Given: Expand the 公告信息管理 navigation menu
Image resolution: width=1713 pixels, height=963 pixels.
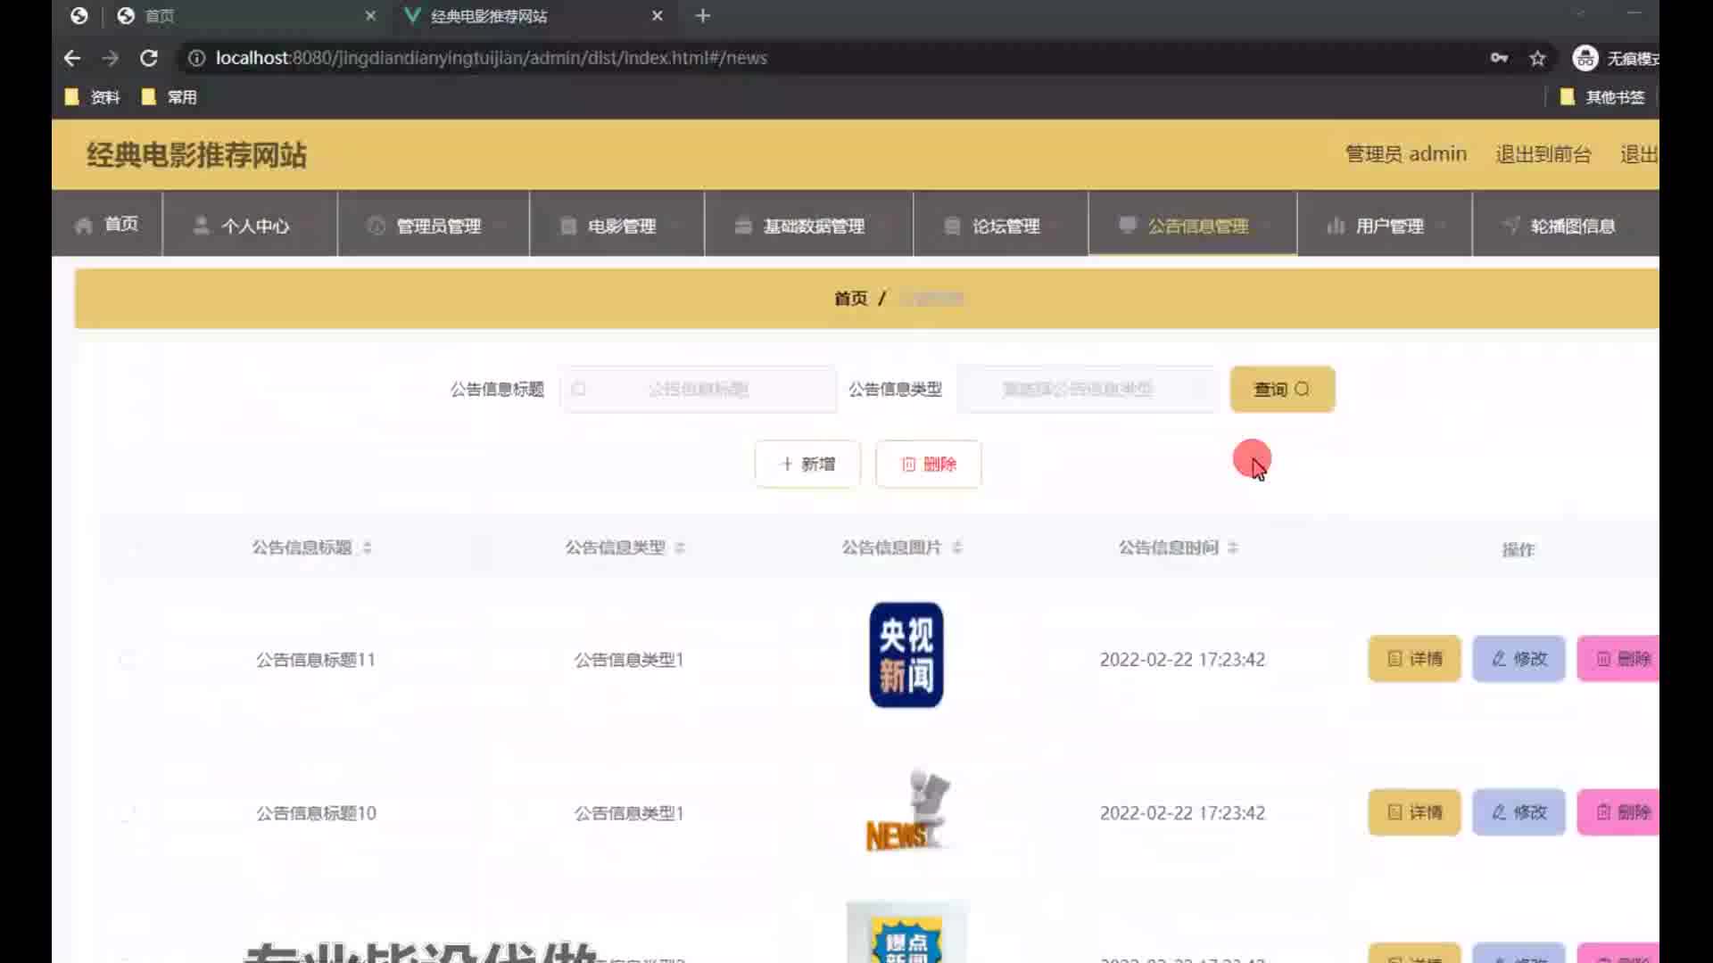Looking at the screenshot, I should click(x=1193, y=226).
